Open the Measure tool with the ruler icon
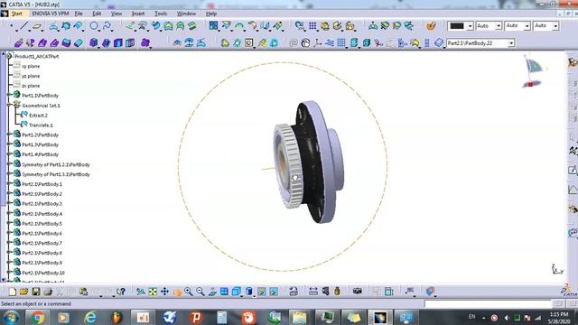 (313, 292)
